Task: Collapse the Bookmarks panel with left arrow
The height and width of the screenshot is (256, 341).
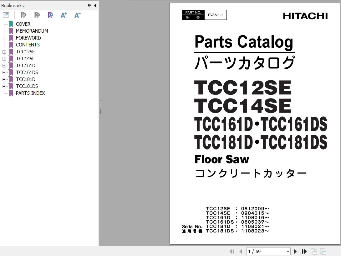Action: (x=95, y=5)
